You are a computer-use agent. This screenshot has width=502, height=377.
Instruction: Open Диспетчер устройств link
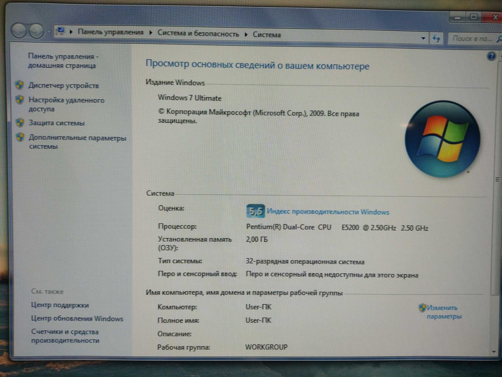[64, 86]
